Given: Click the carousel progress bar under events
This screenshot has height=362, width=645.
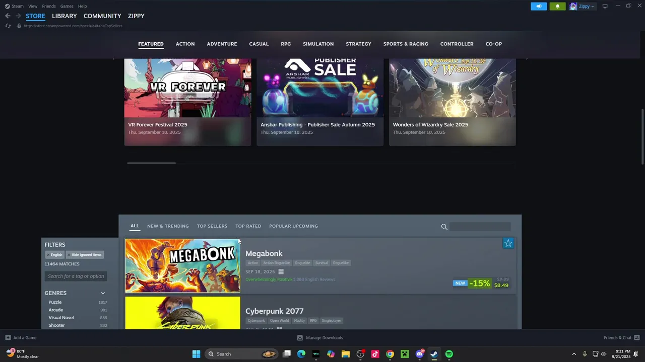Looking at the screenshot, I should (320, 163).
